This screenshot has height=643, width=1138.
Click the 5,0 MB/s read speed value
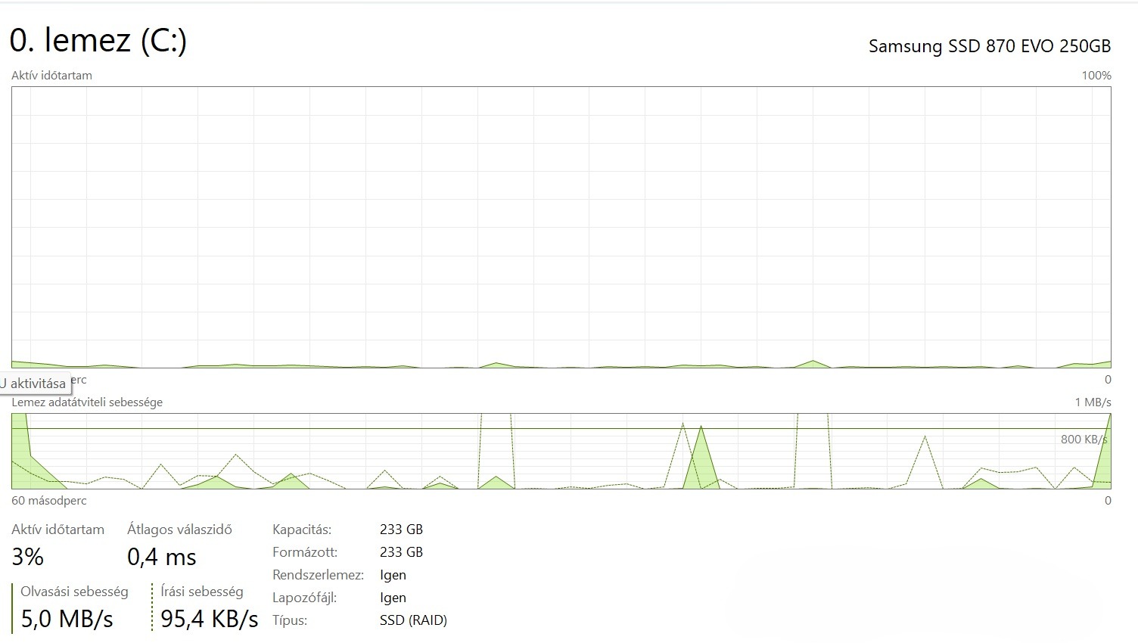pyautogui.click(x=67, y=620)
